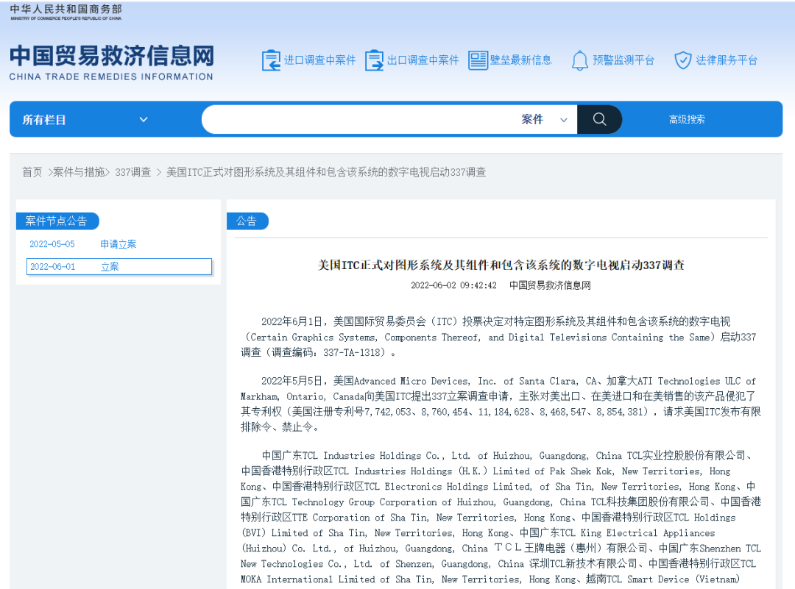Open 2022-06-01 立案 entry
The height and width of the screenshot is (589, 795).
(x=119, y=266)
